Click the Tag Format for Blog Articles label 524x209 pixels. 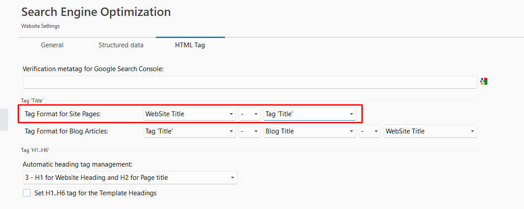tap(66, 131)
